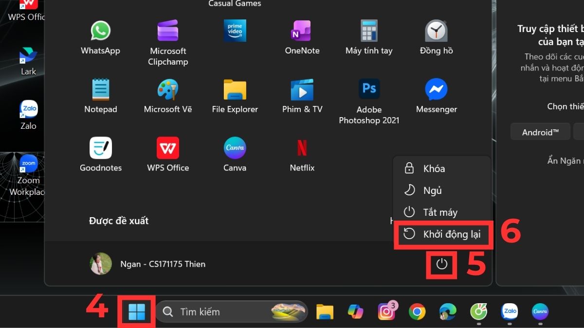Launch Adobe Photoshop 2021
584x328 pixels.
coord(369,102)
